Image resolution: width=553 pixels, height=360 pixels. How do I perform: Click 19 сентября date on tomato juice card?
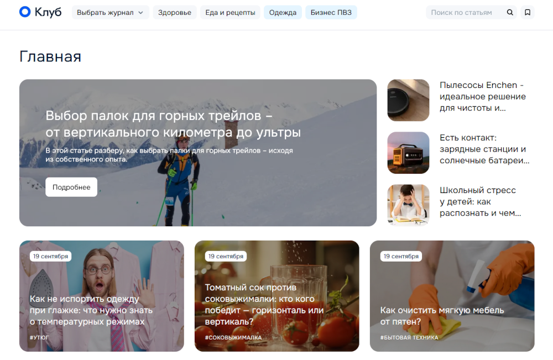pyautogui.click(x=226, y=257)
